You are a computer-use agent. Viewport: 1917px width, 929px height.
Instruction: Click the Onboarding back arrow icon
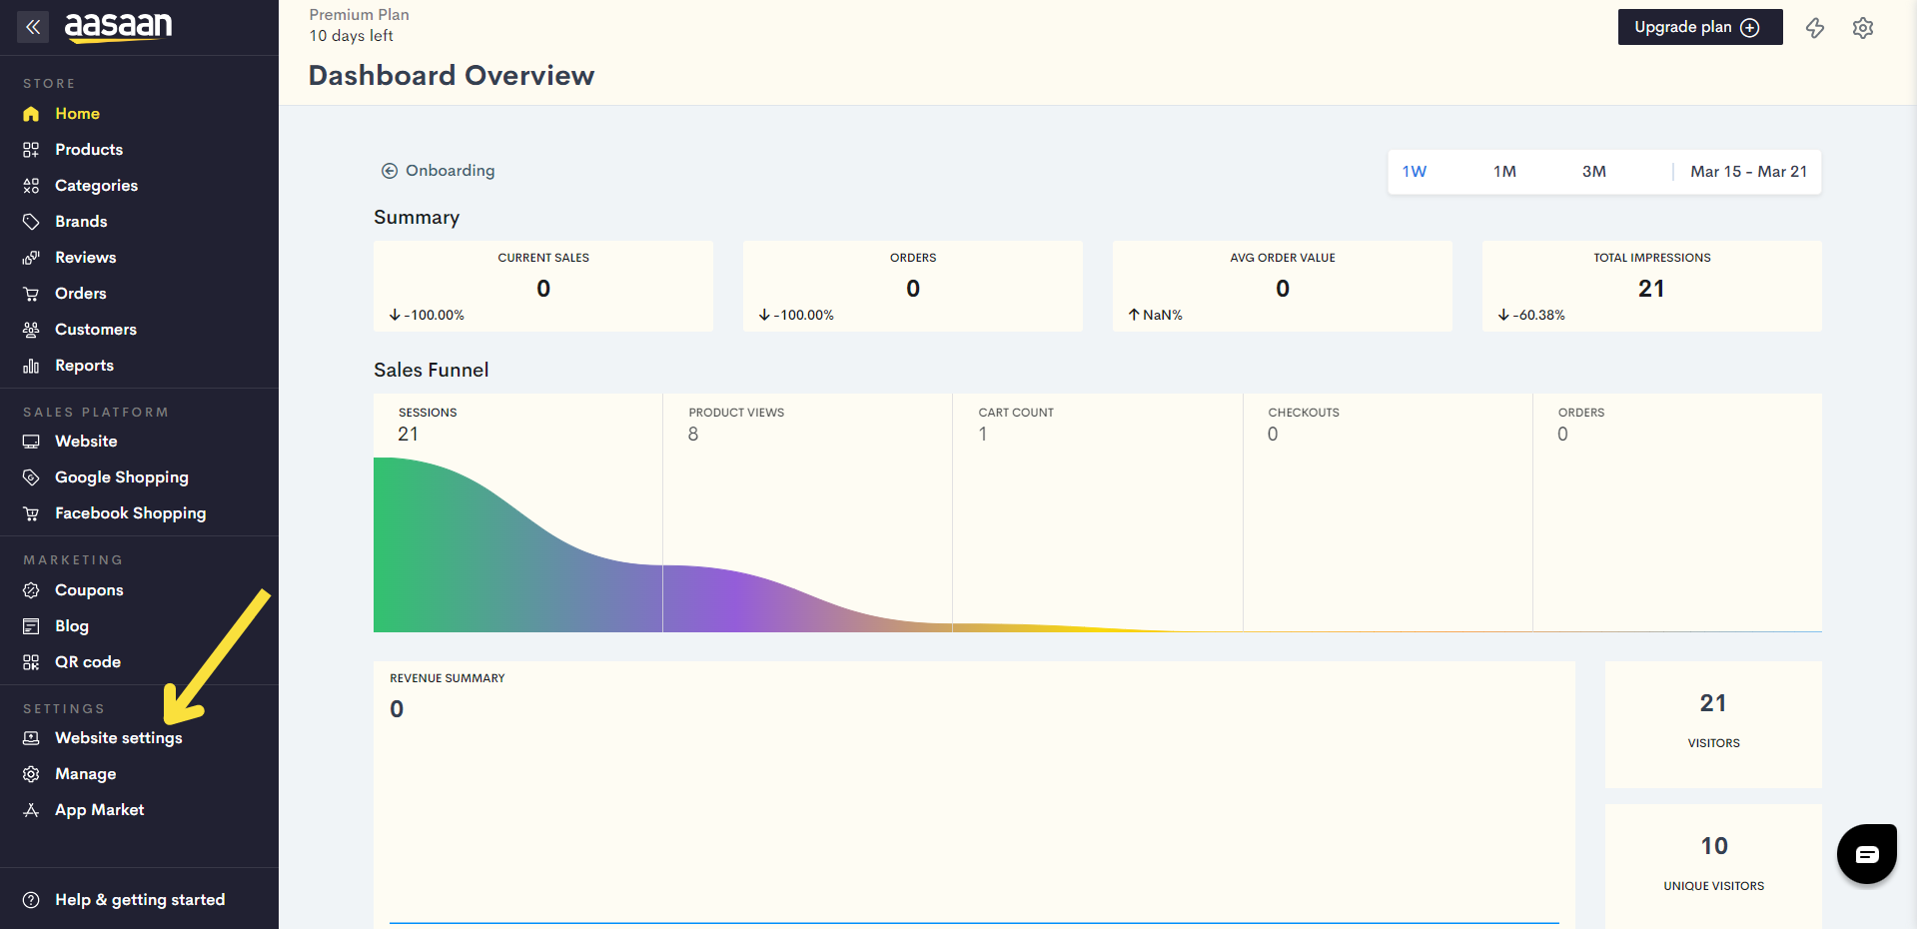pos(390,171)
